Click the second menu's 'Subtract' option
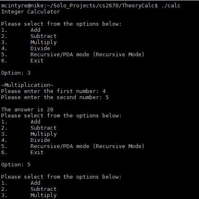 44,128
